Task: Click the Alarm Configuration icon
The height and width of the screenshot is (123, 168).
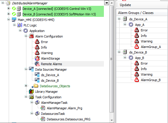Action: 31,36
